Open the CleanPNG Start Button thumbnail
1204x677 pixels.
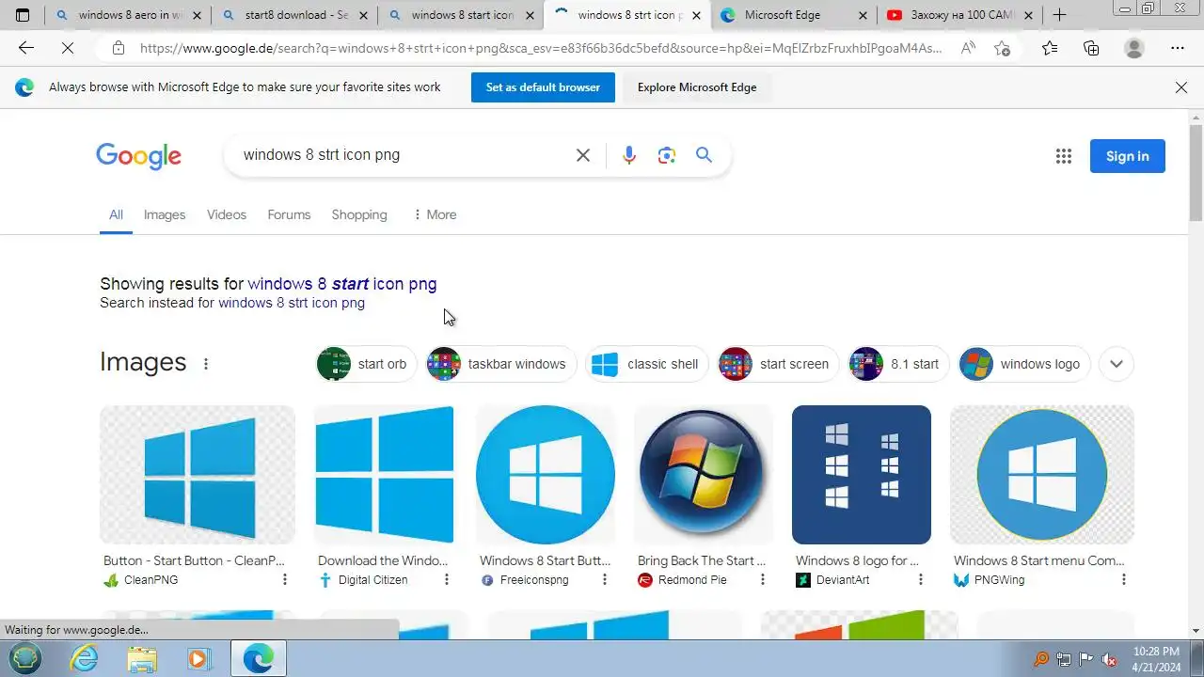pos(198,475)
